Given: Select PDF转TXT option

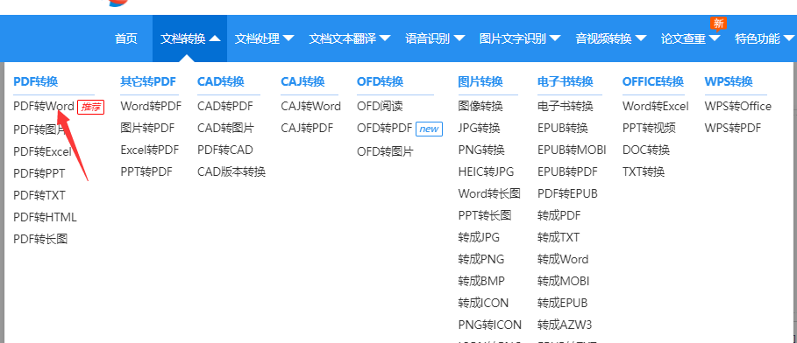Looking at the screenshot, I should (x=39, y=195).
